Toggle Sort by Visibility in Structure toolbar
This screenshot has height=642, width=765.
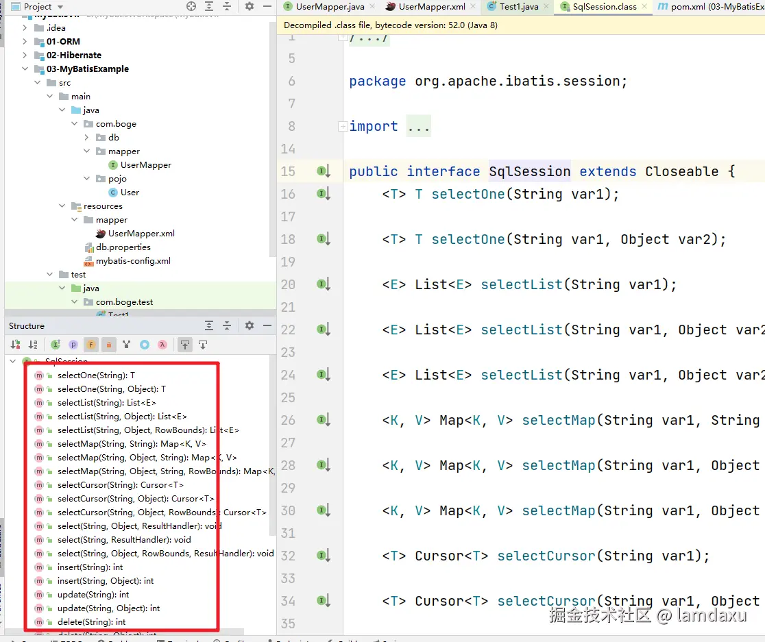click(15, 345)
